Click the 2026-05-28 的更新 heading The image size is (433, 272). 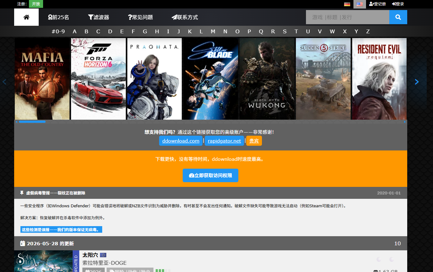50,243
